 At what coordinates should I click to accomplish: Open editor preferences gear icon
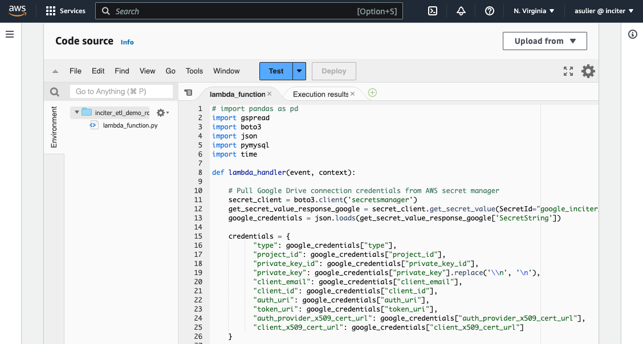[588, 71]
